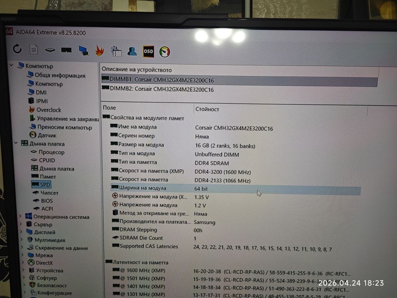Open the benchmark gauge icon
Viewport: 397px width, 298px height.
click(x=165, y=52)
